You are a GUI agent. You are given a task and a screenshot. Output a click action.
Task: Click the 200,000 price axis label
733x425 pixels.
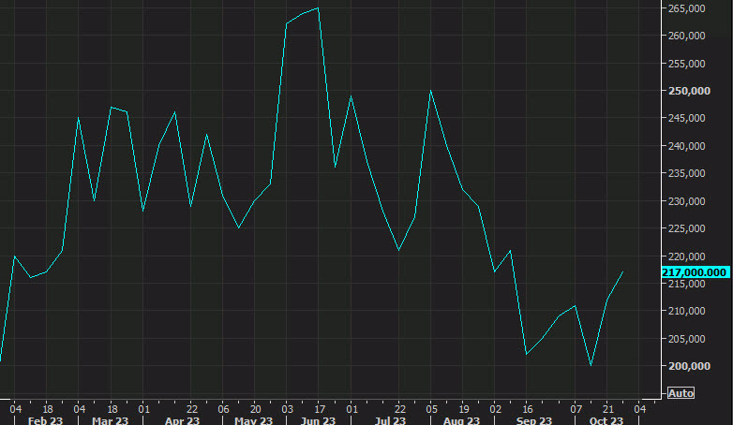pos(686,366)
